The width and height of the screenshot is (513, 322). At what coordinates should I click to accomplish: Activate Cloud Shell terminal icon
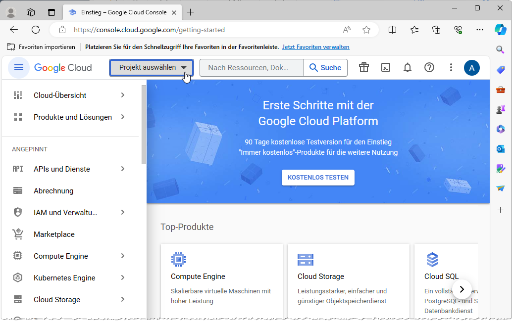[x=386, y=68]
